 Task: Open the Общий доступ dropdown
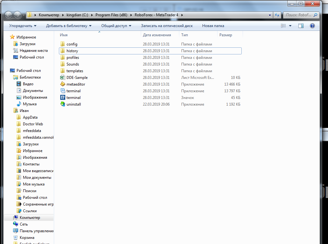116,26
